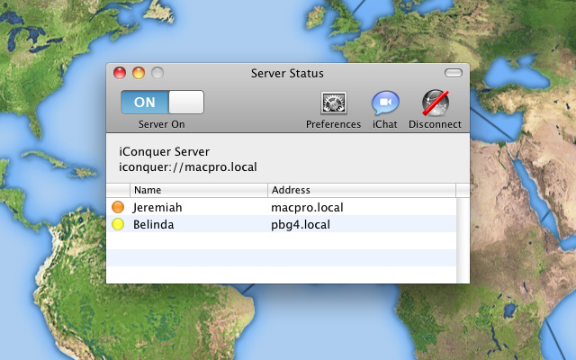Select the Belinda name cell
Viewport: 576px width, 360px height.
(x=154, y=224)
